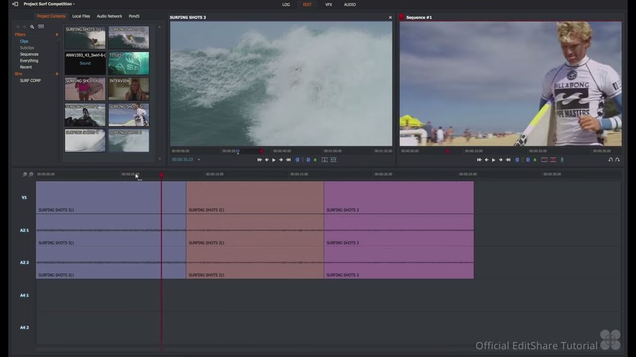The width and height of the screenshot is (636, 357).
Task: Open the INTERVIEW clip thumbnail
Action: 128,88
